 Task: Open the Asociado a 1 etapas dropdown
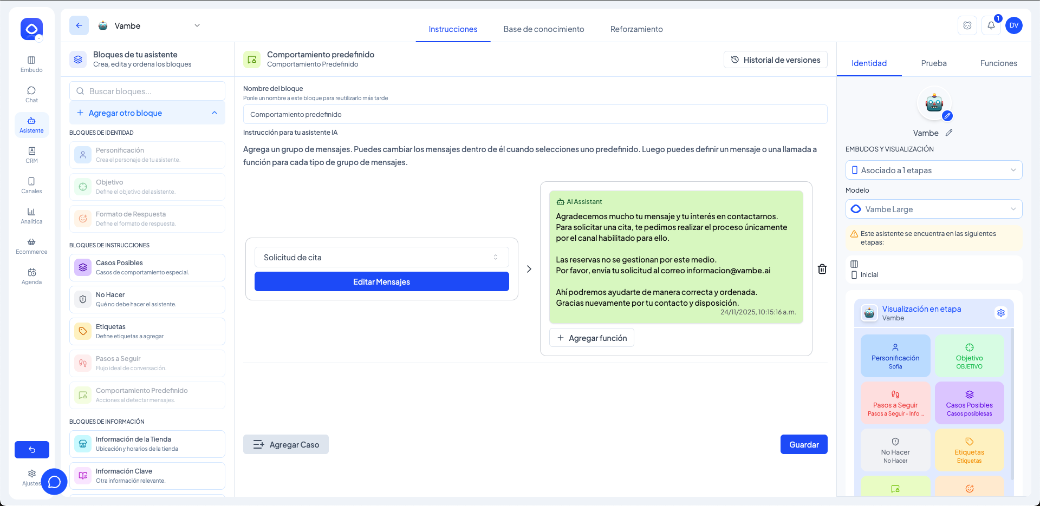pos(933,170)
